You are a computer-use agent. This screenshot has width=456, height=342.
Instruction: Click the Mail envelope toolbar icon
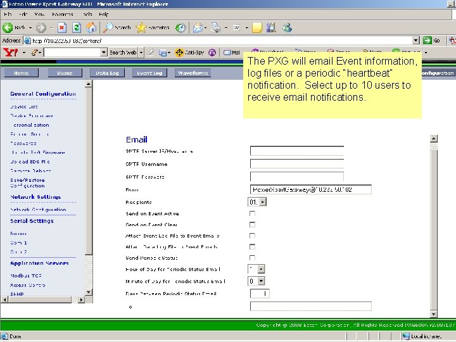click(x=198, y=28)
